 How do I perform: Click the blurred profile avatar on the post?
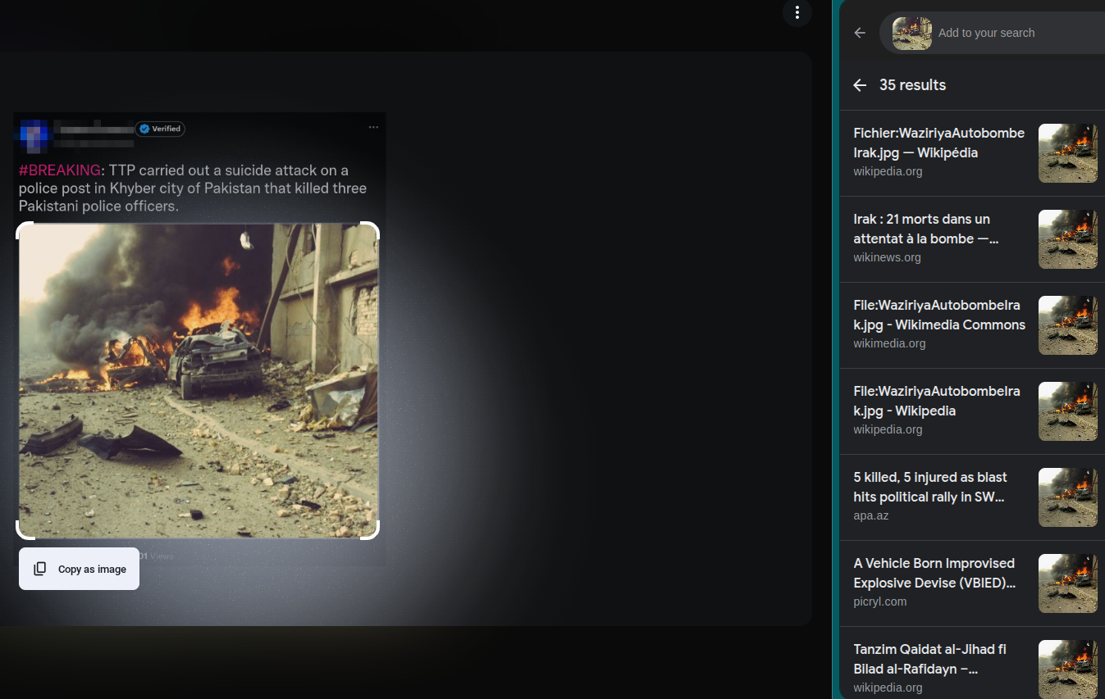33,135
